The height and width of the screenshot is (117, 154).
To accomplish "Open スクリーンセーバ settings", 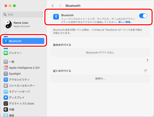I will pos(23,92).
